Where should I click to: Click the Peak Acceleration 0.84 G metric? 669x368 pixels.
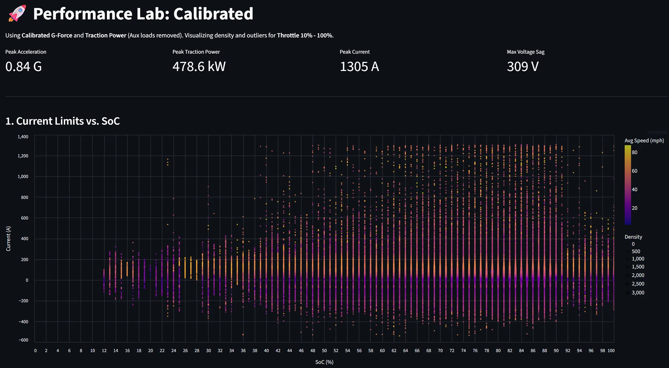tap(23, 66)
